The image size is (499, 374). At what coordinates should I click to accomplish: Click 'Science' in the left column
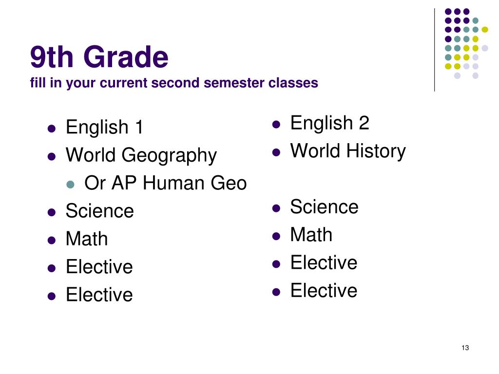(99, 211)
